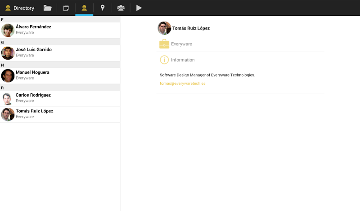Click Manuel Noguera's avatar photo
Screen dimensions: 360x211
pyautogui.click(x=8, y=75)
